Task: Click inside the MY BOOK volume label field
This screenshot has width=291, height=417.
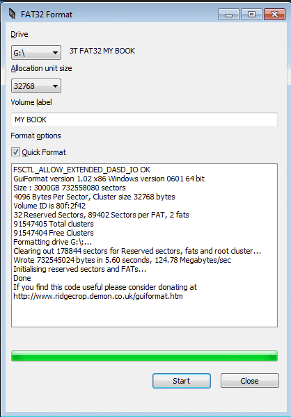Action: 144,120
